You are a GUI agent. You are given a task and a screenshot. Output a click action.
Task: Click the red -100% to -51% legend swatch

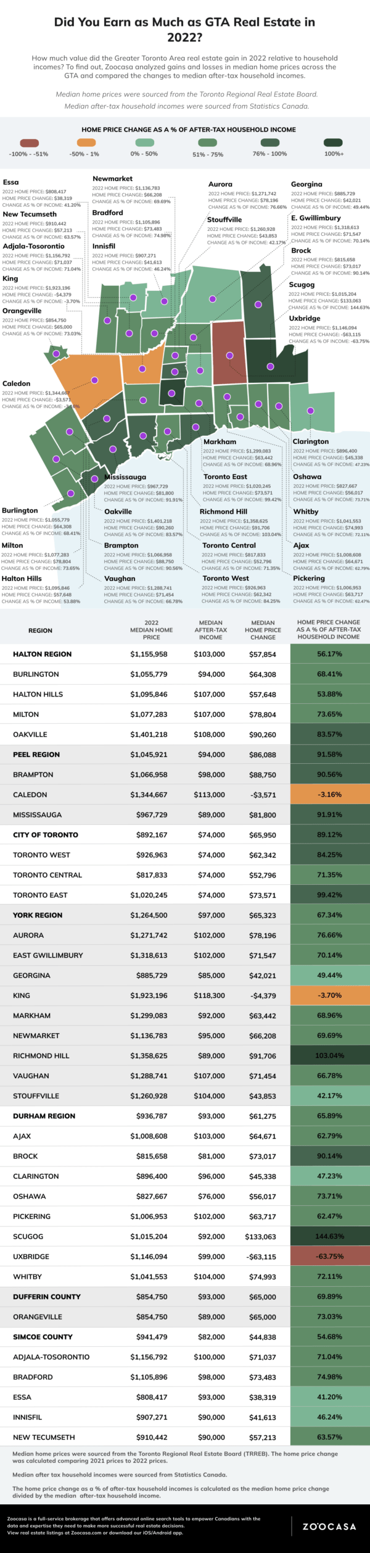tap(30, 143)
